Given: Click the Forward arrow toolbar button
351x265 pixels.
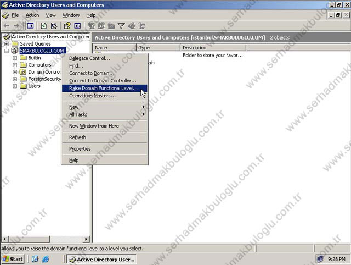Looking at the screenshot, I should (x=17, y=26).
